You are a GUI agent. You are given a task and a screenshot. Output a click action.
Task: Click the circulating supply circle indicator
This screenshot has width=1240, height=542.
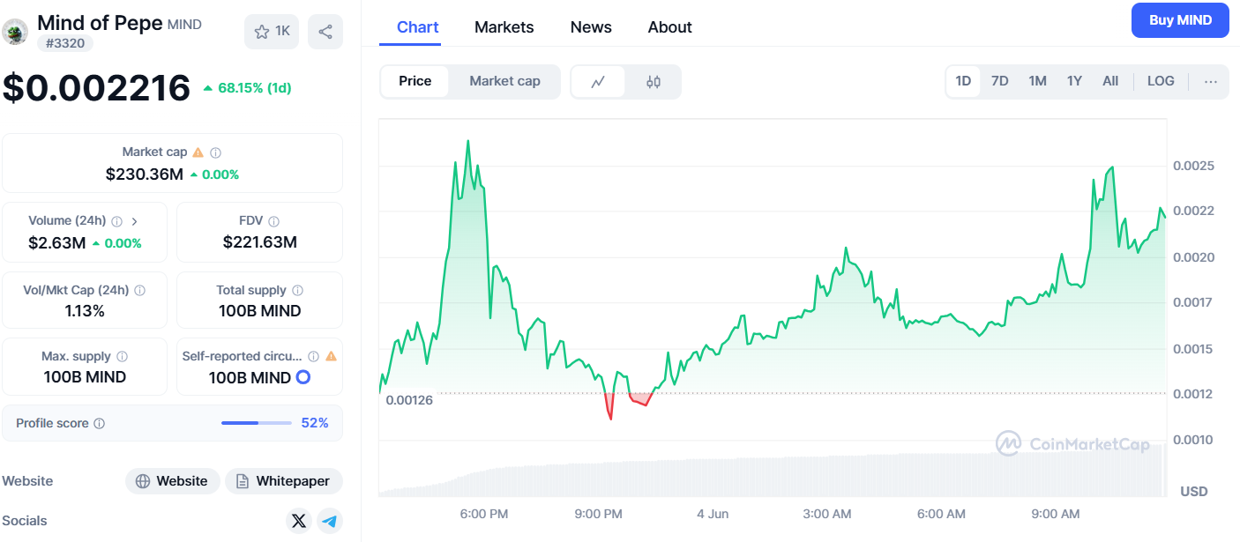pyautogui.click(x=303, y=377)
